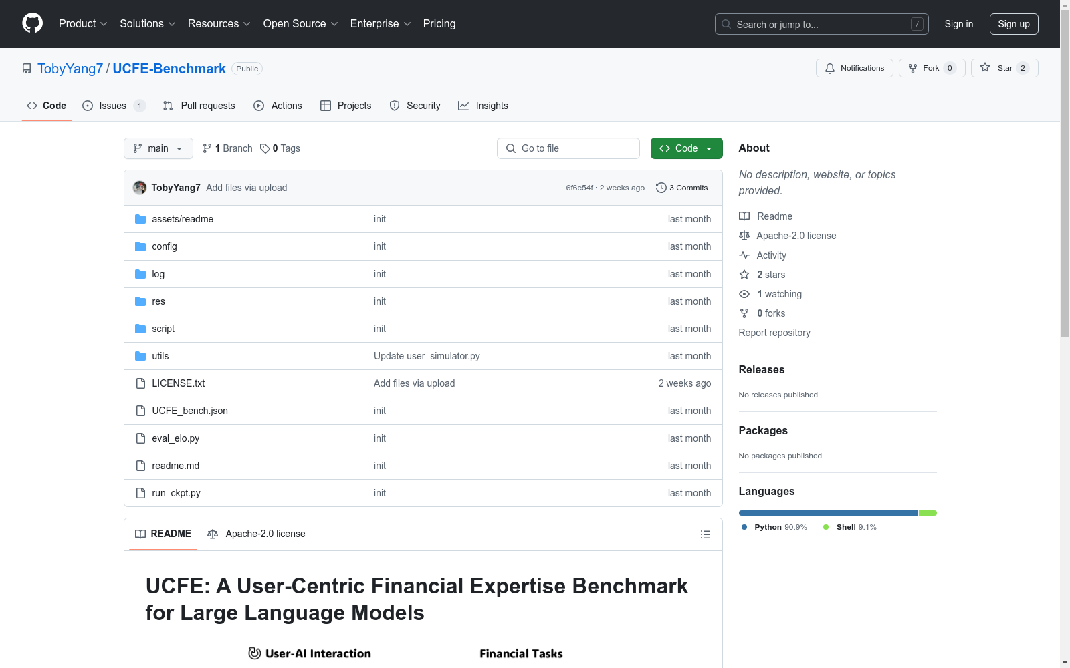Click the UCFE_bench.json file icon
Viewport: 1070px width, 668px height.
140,411
